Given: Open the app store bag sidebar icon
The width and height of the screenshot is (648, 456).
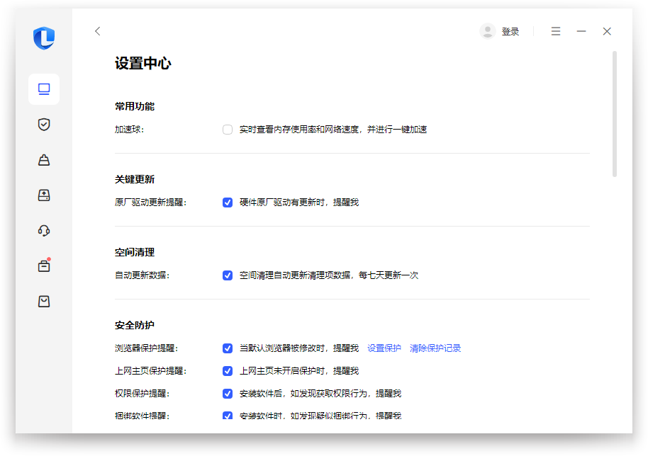Looking at the screenshot, I should pos(44,302).
